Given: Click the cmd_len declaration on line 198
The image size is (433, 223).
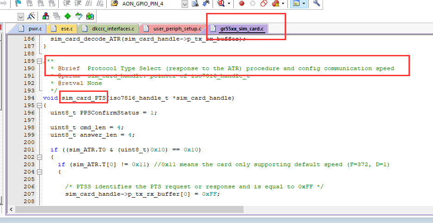Looking at the screenshot, I should [x=87, y=127].
